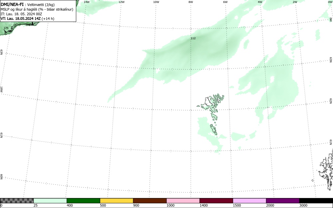This screenshot has height=208, width=333.
Task: Click the '0W' longitude label
Action: tap(330, 2)
